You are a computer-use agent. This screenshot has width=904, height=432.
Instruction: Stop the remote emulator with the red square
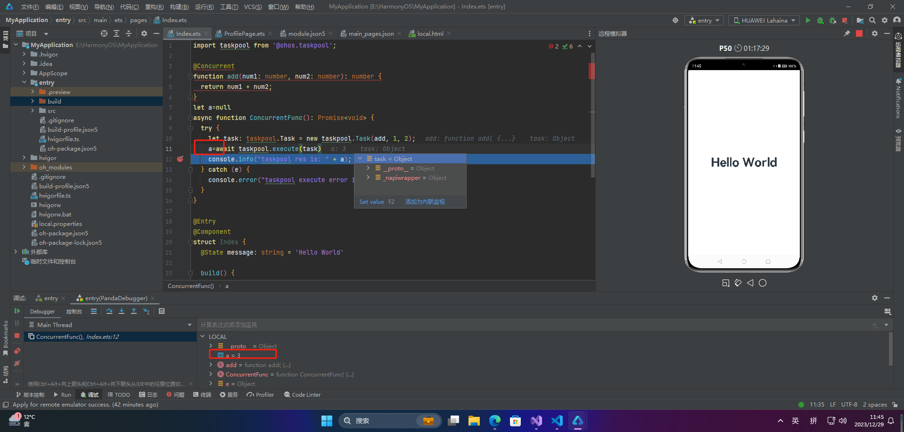coord(859,33)
